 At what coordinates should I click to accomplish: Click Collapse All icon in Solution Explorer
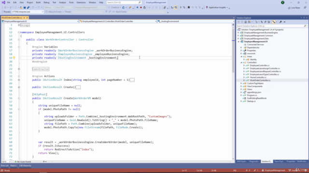click(x=265, y=22)
